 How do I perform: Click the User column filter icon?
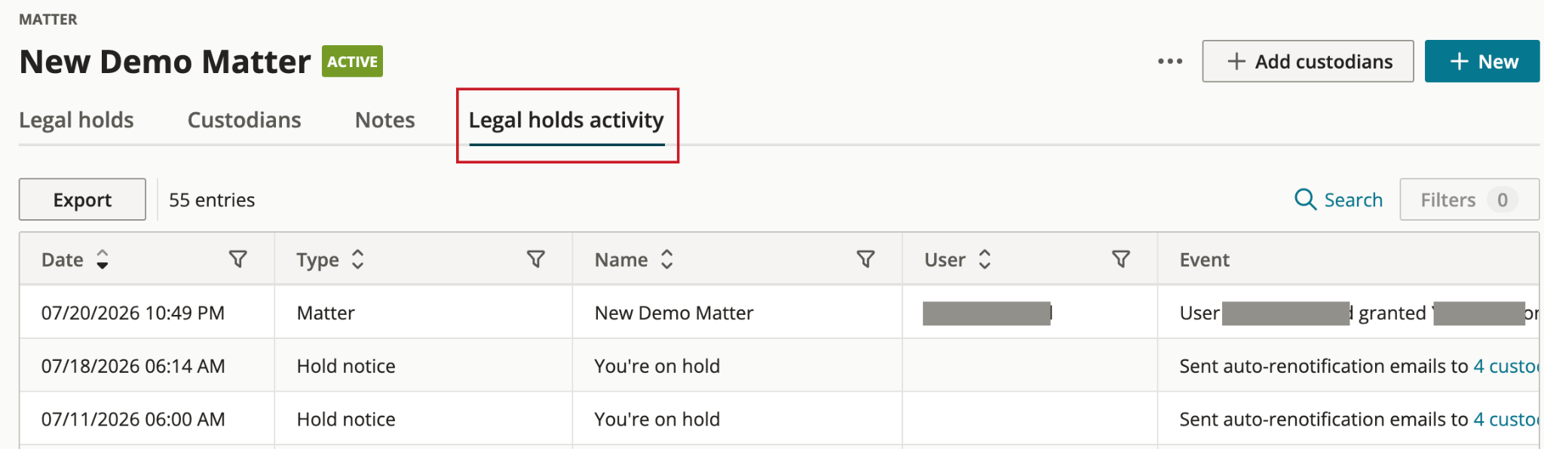(x=1121, y=259)
